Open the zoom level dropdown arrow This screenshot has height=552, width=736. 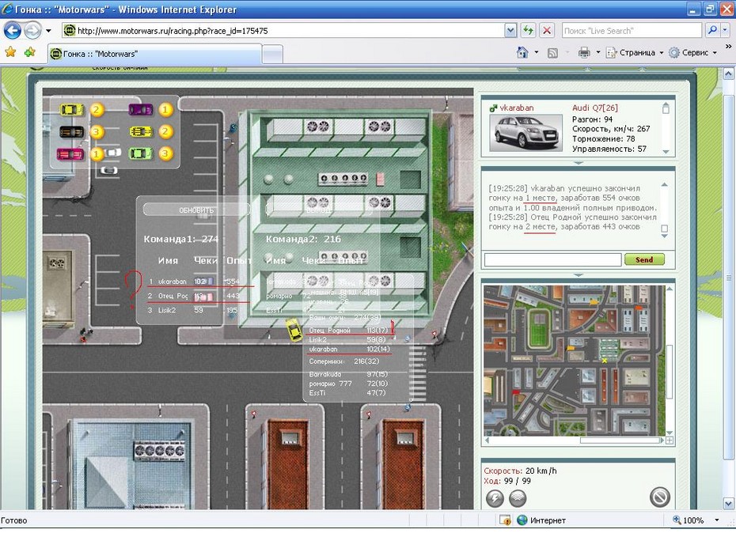click(717, 520)
